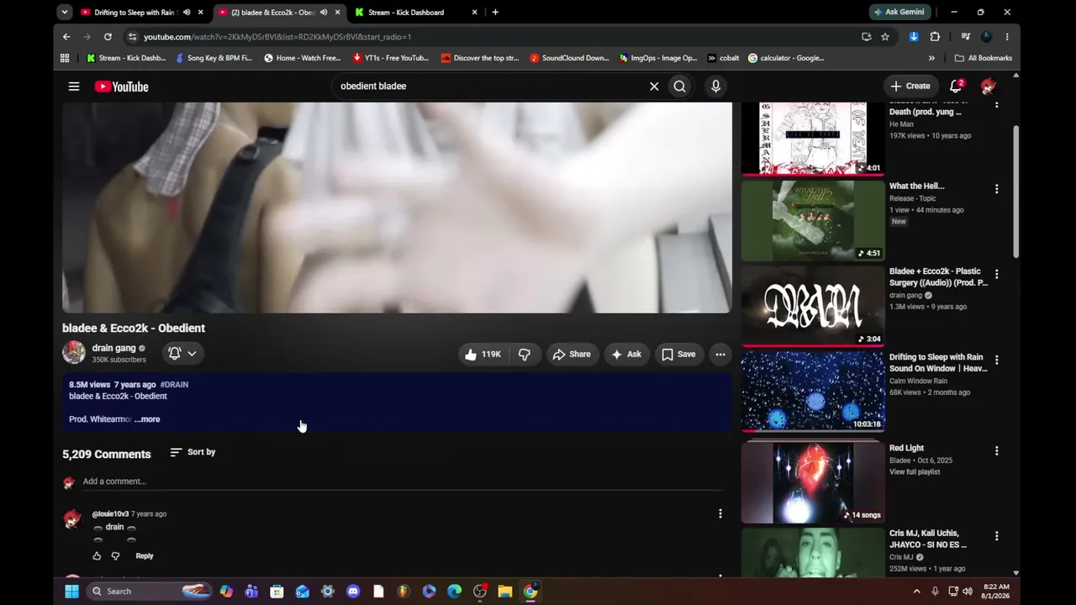Click the YouTube page vertical scrollbar
Screen dimensions: 1076x605
point(1016,192)
